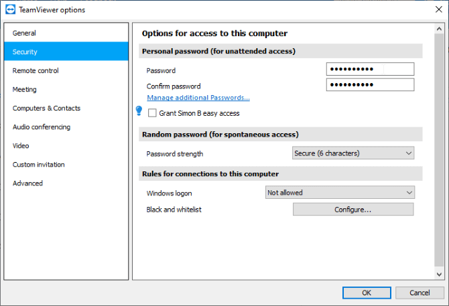449x306 pixels.
Task: Click Manage additional Passwords link
Action: click(x=198, y=98)
